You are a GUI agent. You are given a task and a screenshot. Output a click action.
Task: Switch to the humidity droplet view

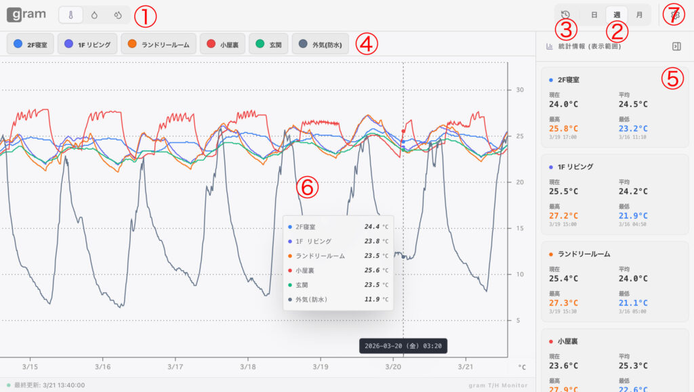(95, 15)
